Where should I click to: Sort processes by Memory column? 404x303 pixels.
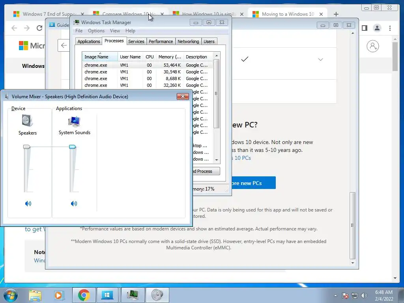(170, 57)
